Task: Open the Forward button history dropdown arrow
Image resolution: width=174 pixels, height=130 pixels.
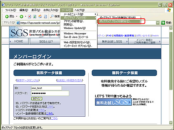Action: tap(25, 16)
